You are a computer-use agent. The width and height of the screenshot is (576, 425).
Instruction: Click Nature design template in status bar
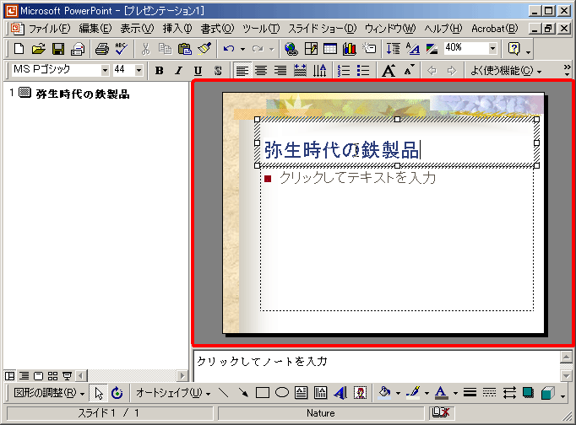point(321,413)
